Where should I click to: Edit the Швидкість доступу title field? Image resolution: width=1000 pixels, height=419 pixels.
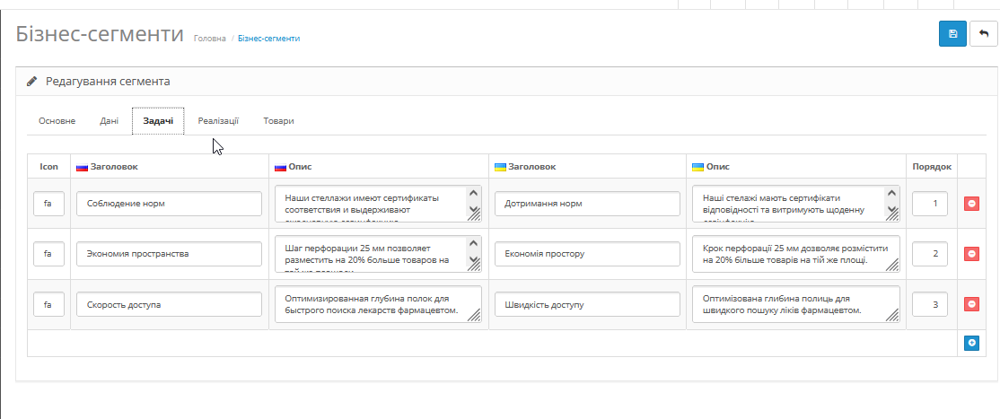(586, 305)
